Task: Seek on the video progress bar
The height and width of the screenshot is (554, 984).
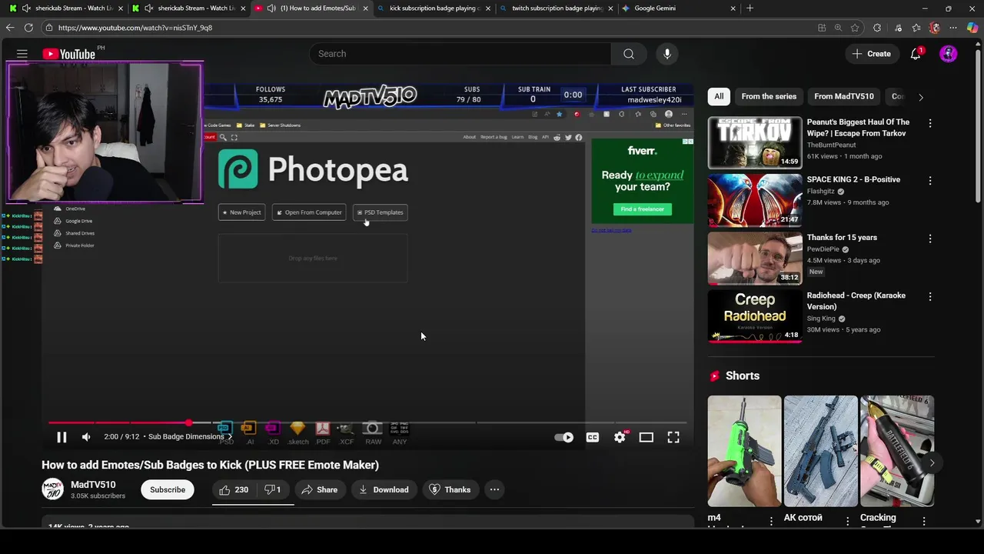Action: click(367, 422)
